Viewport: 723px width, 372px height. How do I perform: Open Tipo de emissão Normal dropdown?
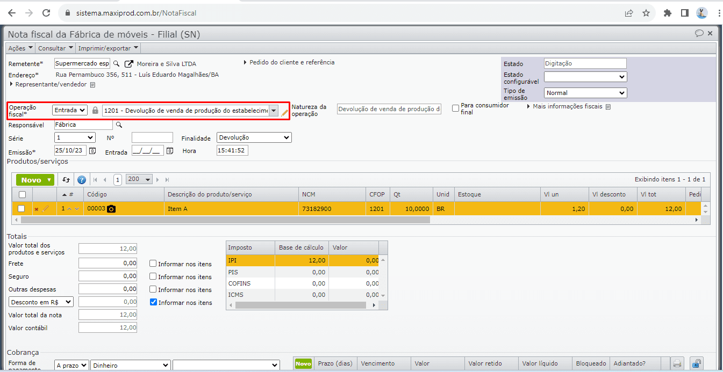click(585, 93)
